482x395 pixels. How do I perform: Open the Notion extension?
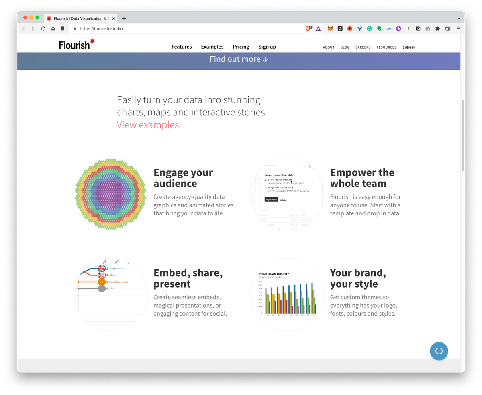pyautogui.click(x=418, y=28)
